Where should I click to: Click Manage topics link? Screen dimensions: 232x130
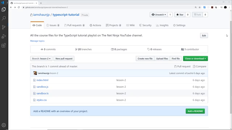pyautogui.click(x=37, y=41)
